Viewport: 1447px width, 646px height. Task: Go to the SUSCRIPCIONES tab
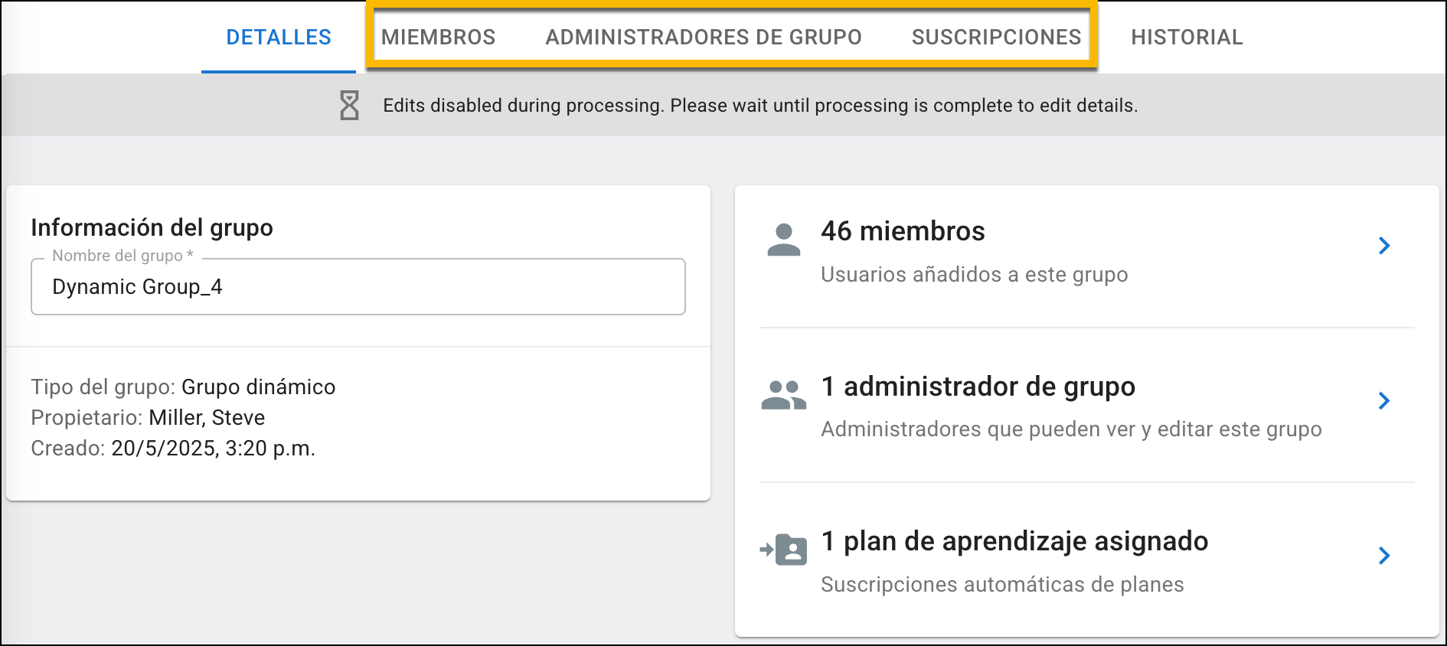pos(996,37)
